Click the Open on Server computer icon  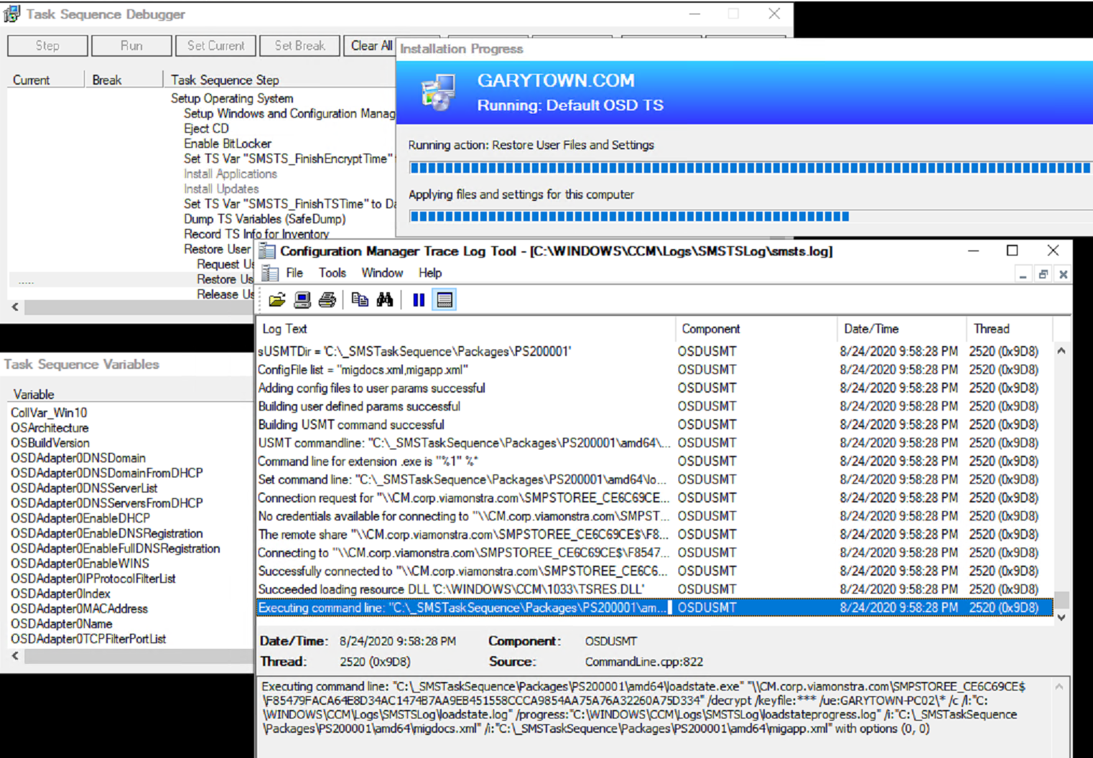click(302, 300)
